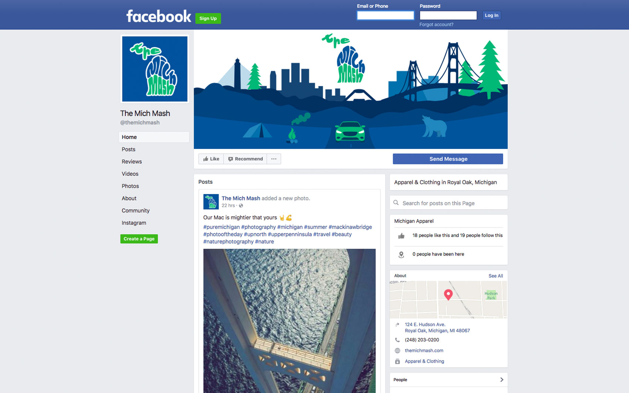The image size is (629, 393).
Task: Click the Recommend speech bubble button
Action: click(x=245, y=159)
